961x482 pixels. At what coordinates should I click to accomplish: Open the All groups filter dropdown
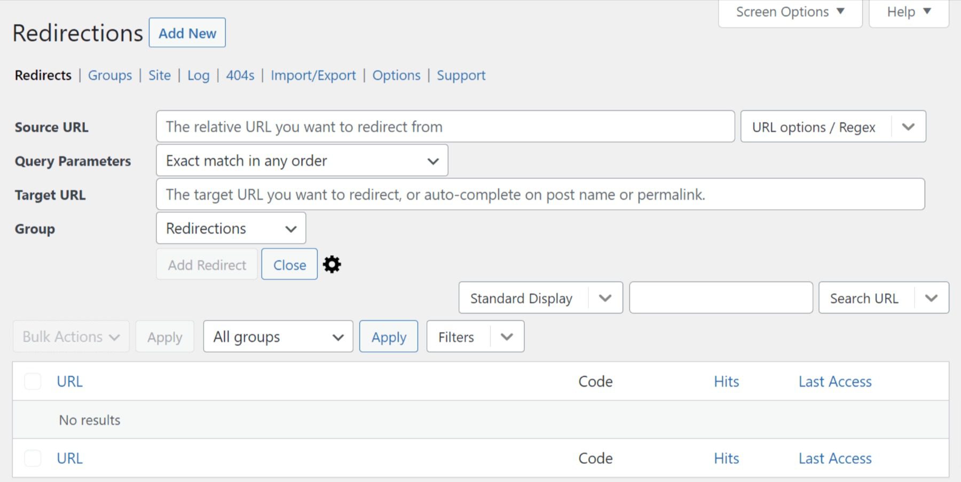coord(278,337)
